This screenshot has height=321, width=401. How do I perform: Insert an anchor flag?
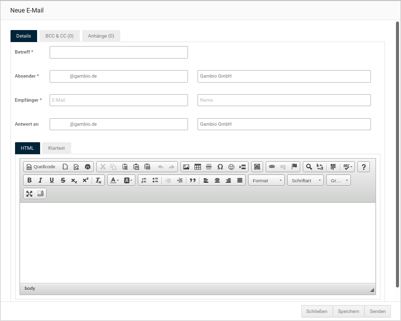295,167
